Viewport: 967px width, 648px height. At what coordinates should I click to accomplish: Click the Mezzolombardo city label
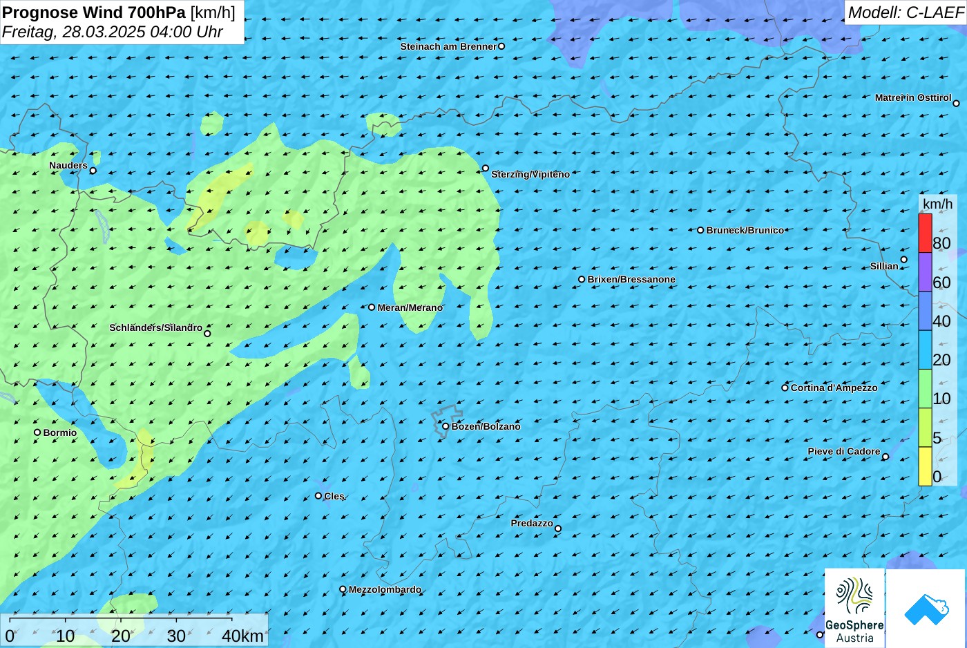pyautogui.click(x=385, y=589)
